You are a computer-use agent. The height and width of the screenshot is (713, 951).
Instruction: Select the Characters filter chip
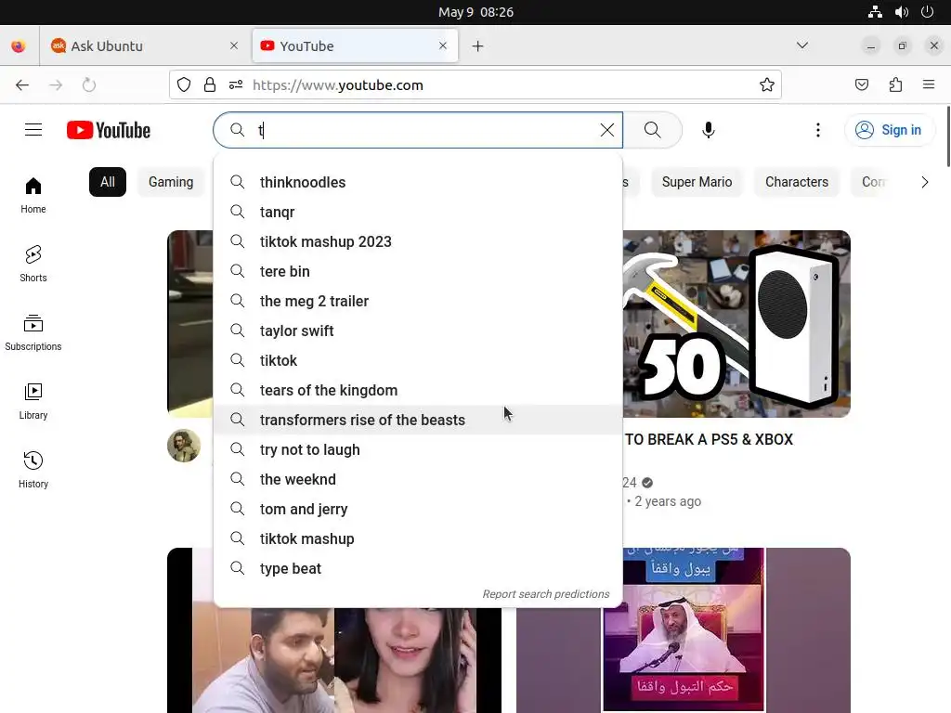(x=796, y=182)
